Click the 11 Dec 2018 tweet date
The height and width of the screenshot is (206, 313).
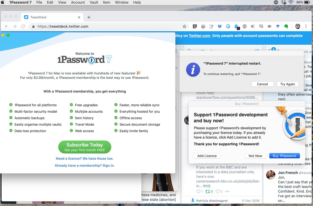coord(250,201)
